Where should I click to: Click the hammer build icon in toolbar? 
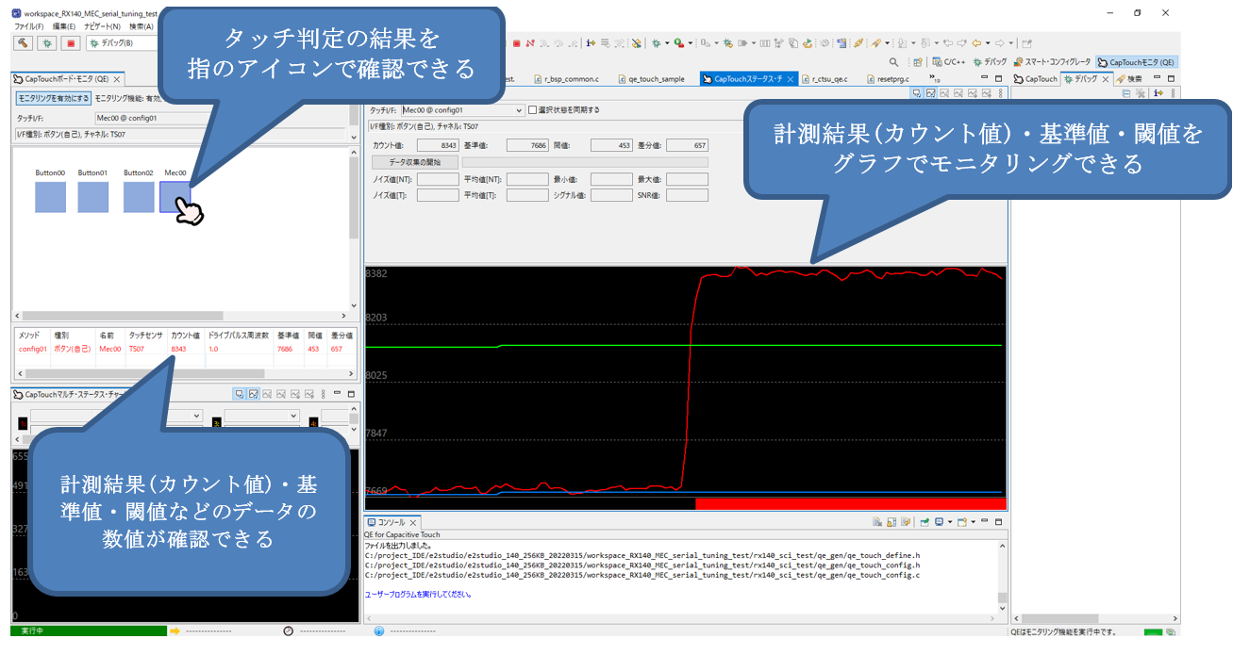pyautogui.click(x=23, y=42)
